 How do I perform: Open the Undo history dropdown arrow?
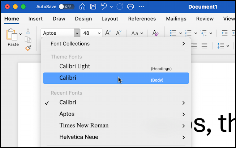[x=111, y=7]
